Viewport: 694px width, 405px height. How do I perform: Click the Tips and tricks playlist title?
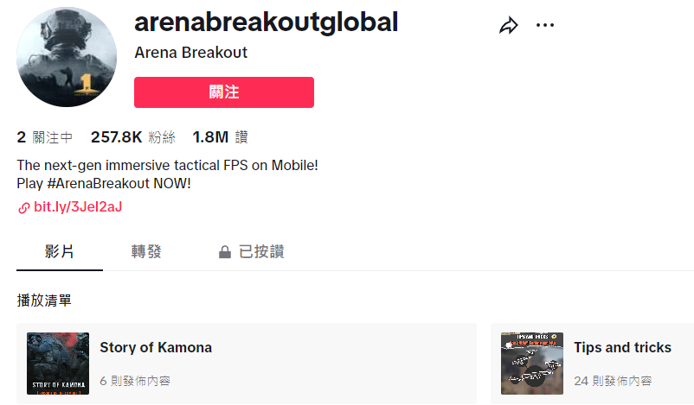(x=622, y=348)
